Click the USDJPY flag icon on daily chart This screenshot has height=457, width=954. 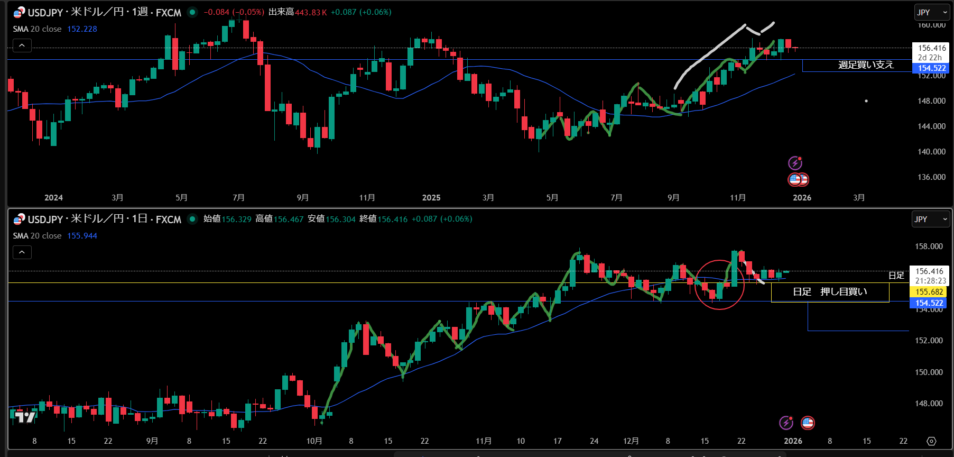point(19,220)
